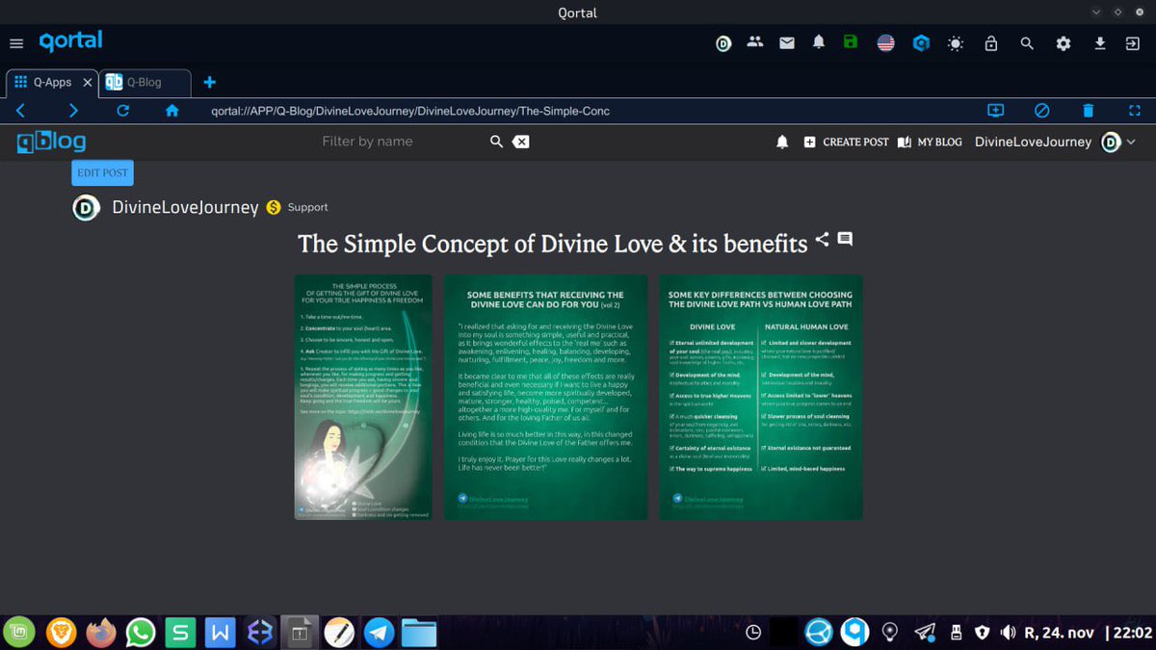
Task: Click the taskbar clock 22:02
Action: pos(1133,633)
